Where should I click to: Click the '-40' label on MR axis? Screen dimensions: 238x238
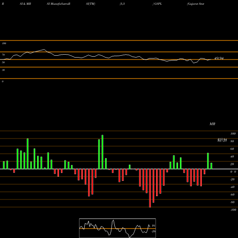point(232,187)
